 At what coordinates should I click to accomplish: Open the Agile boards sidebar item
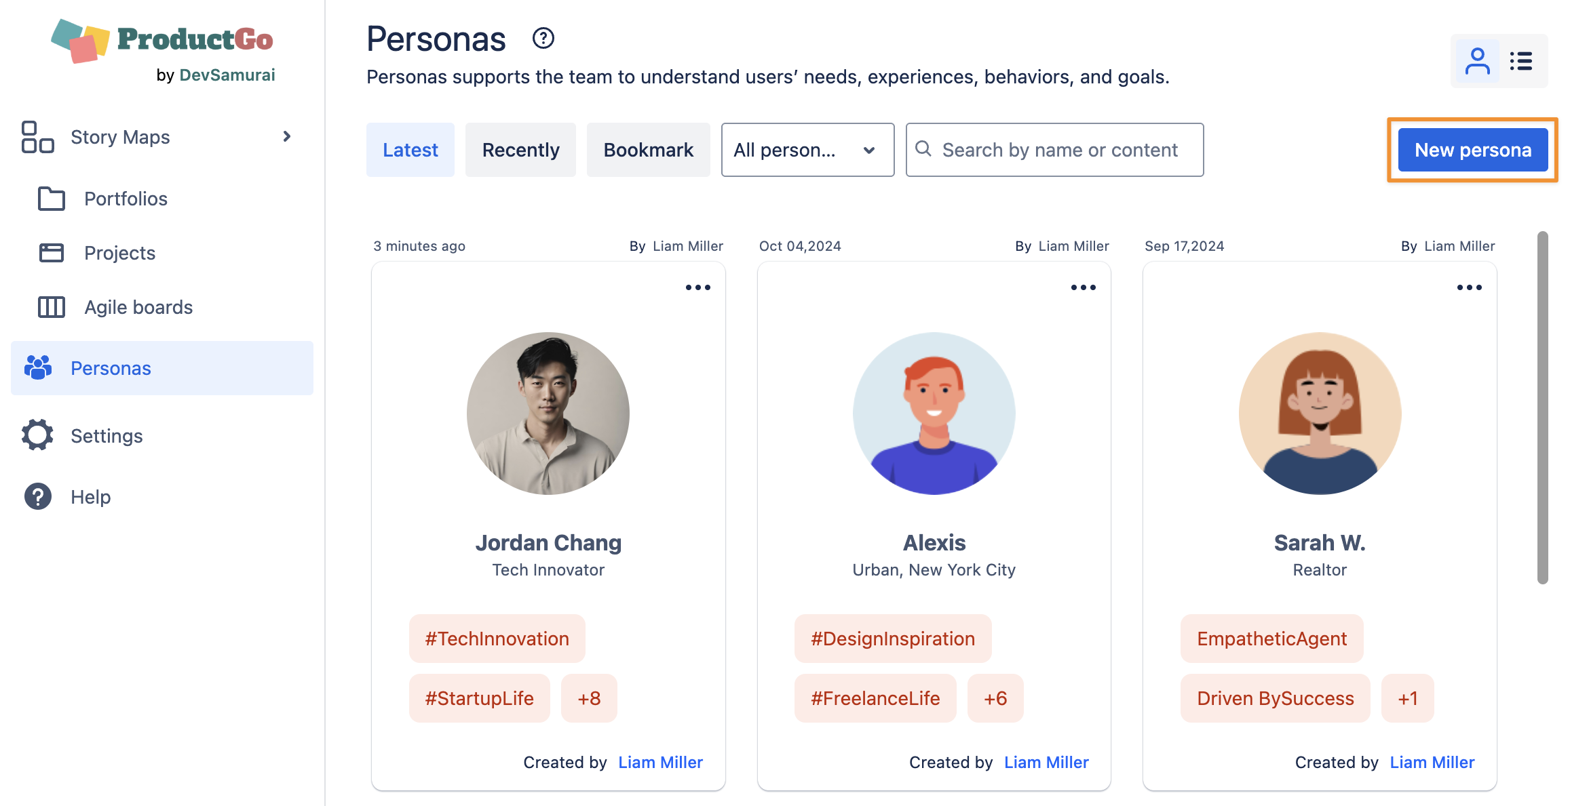click(138, 307)
